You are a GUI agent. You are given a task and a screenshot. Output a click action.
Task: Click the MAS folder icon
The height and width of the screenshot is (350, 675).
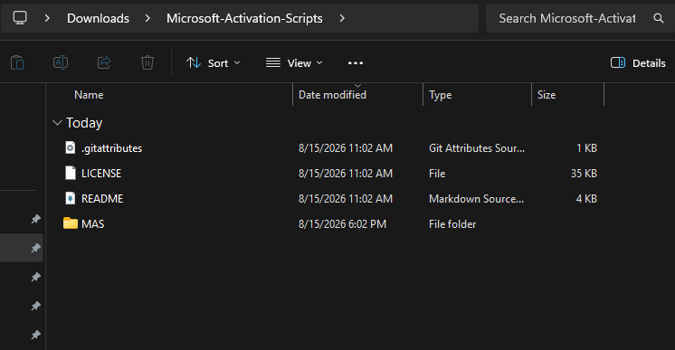71,223
